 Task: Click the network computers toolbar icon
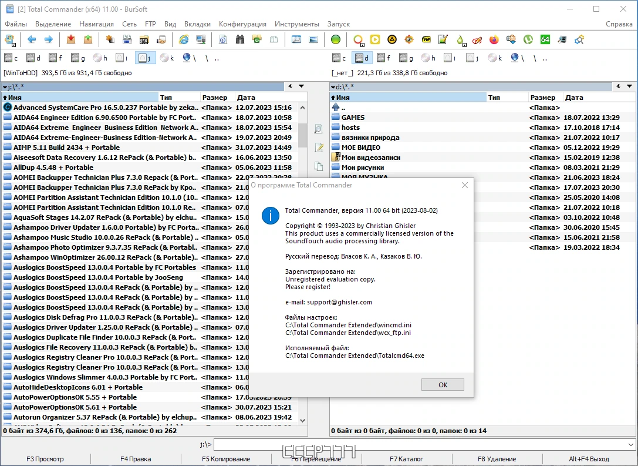click(x=201, y=39)
